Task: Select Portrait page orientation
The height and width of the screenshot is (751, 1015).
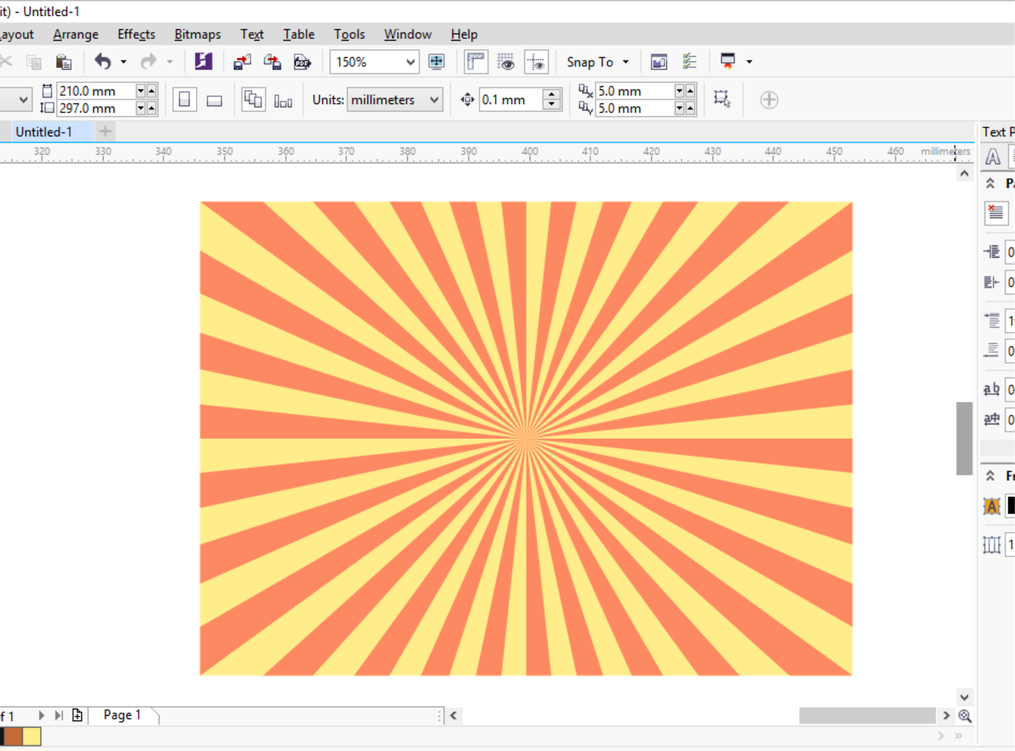Action: pos(185,100)
